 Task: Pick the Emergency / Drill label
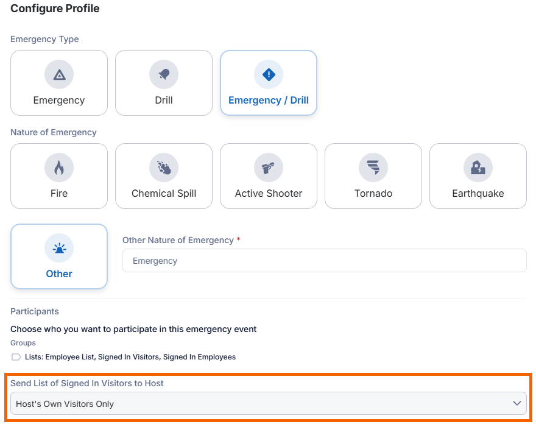click(269, 100)
